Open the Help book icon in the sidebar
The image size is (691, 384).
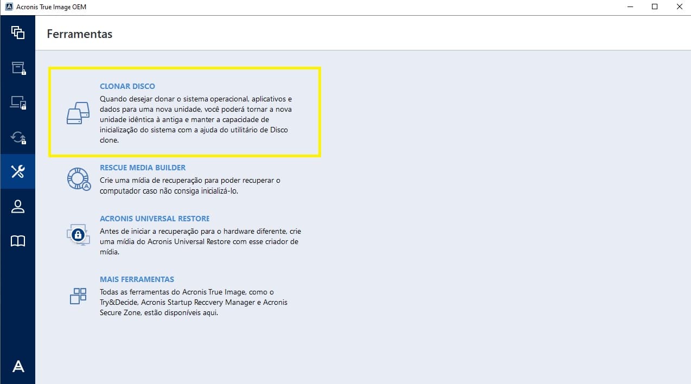(x=18, y=241)
